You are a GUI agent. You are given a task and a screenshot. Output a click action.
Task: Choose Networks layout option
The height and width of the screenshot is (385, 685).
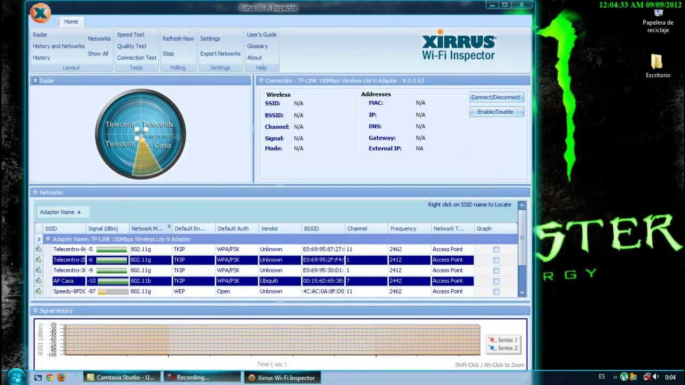[x=99, y=38]
